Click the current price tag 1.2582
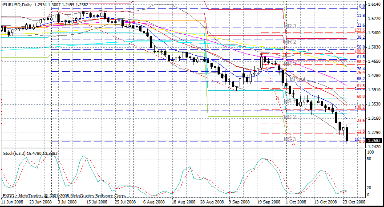The width and height of the screenshot is (384, 207). tap(374, 141)
